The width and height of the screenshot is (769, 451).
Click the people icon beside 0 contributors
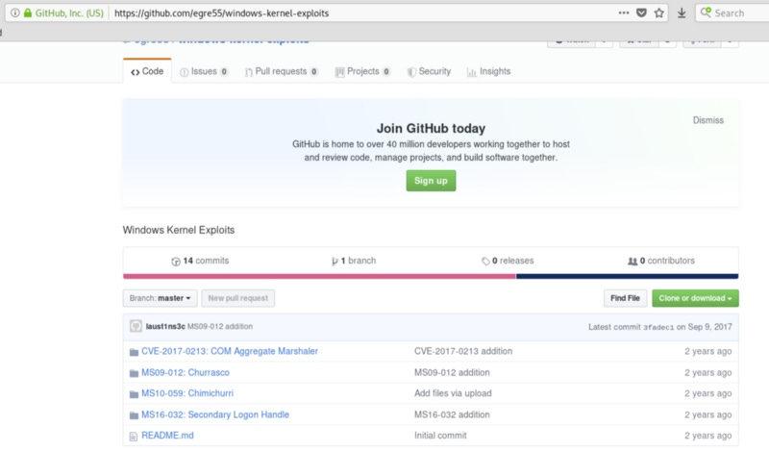point(633,262)
